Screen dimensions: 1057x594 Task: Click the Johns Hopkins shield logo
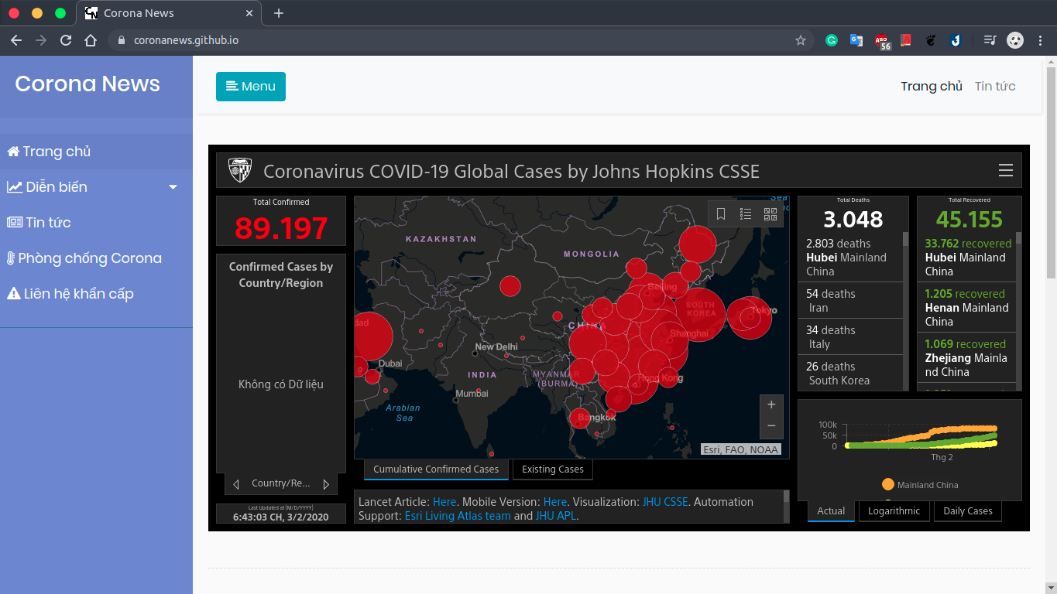[239, 170]
